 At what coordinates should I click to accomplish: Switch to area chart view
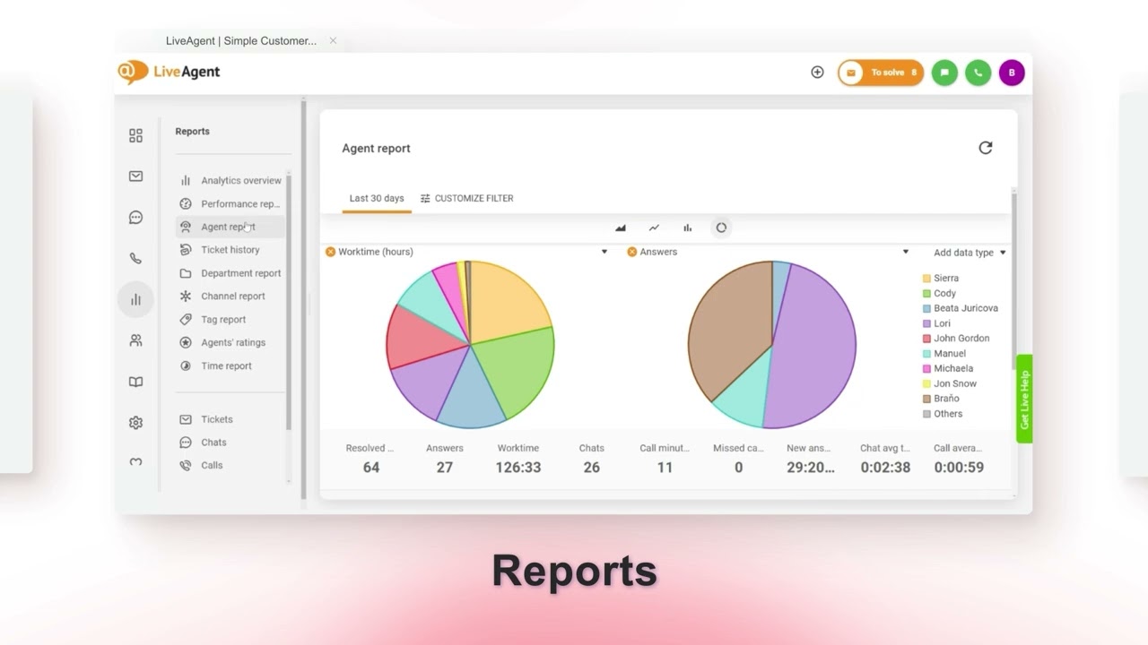coord(621,228)
